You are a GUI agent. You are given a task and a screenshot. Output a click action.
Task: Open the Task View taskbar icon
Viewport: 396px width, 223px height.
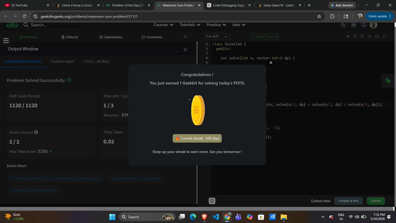coord(182,217)
